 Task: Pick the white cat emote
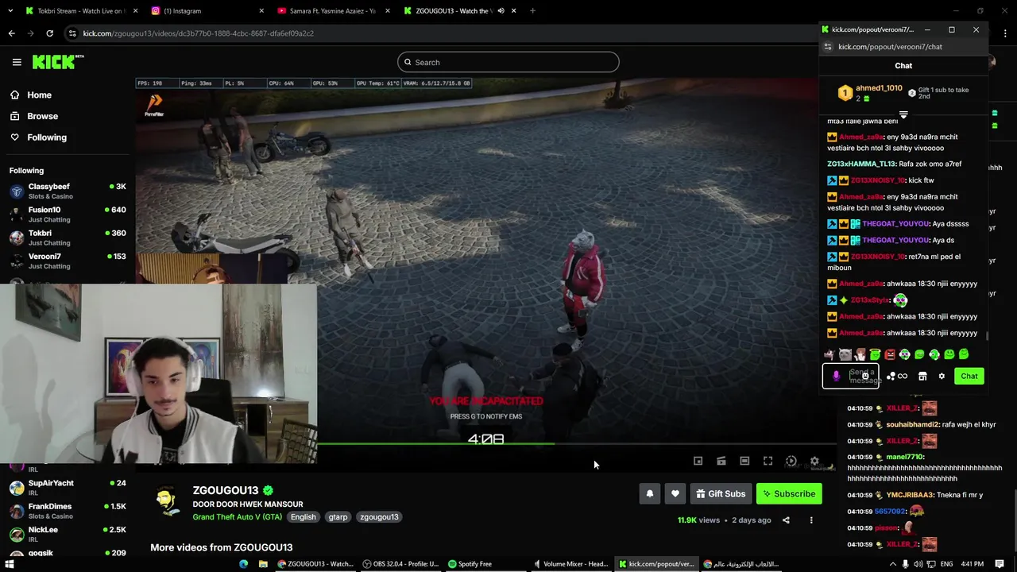tap(845, 354)
